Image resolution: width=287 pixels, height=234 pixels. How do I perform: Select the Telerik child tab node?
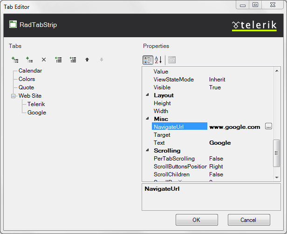(x=36, y=104)
